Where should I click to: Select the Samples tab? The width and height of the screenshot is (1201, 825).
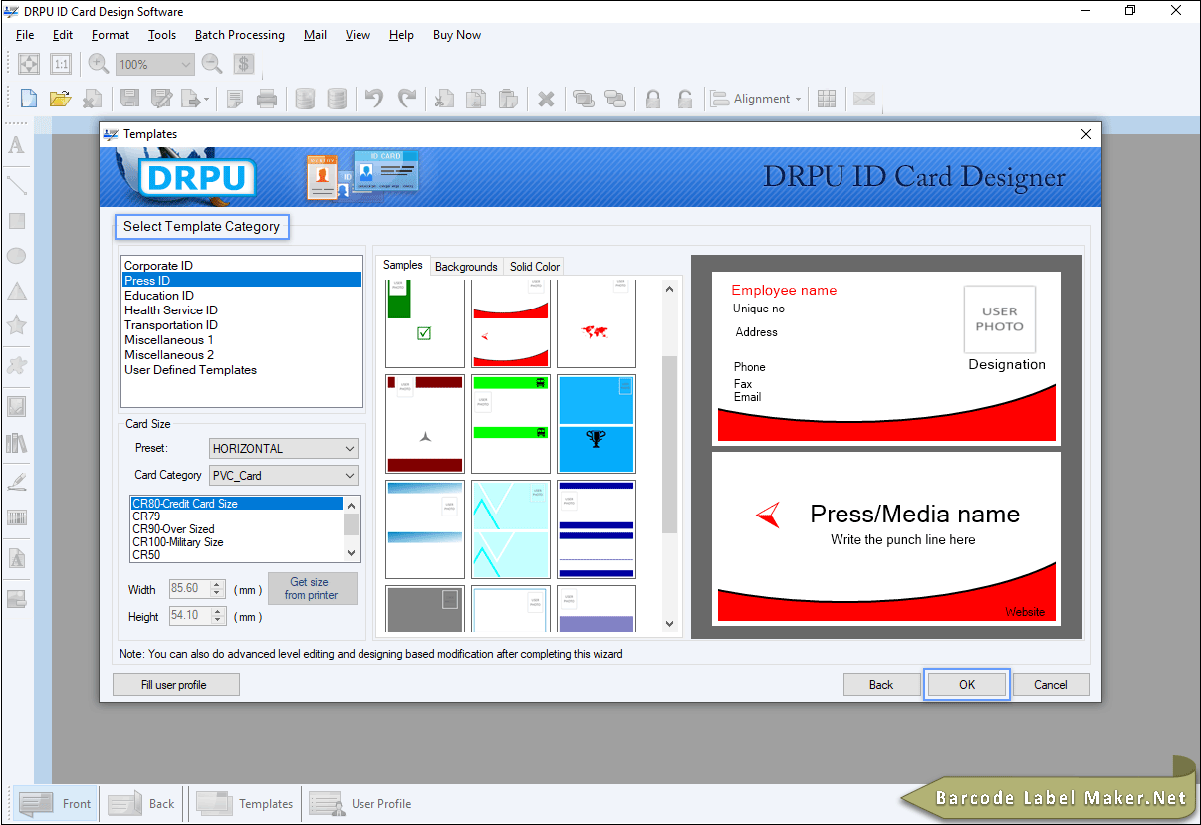click(403, 266)
